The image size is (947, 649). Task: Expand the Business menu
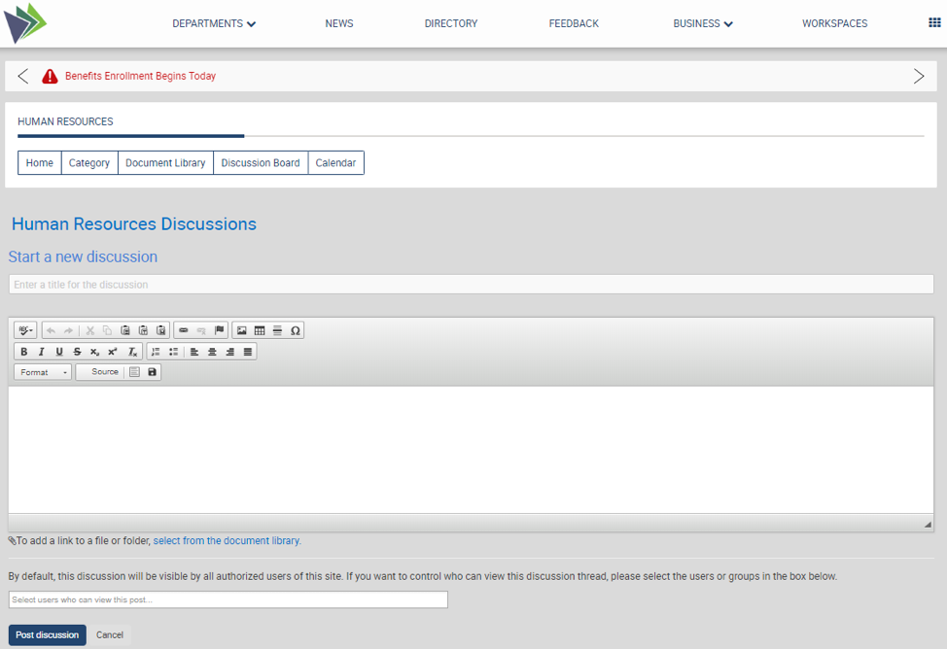coord(702,23)
